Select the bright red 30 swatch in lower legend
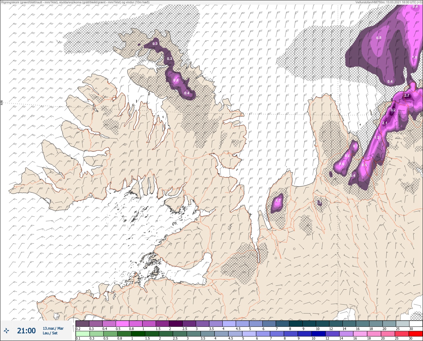Viewport: 423px width, 341px height. click(416, 333)
